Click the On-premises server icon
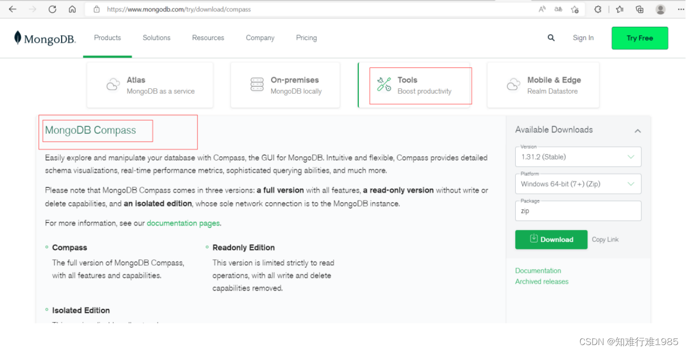 click(x=257, y=85)
